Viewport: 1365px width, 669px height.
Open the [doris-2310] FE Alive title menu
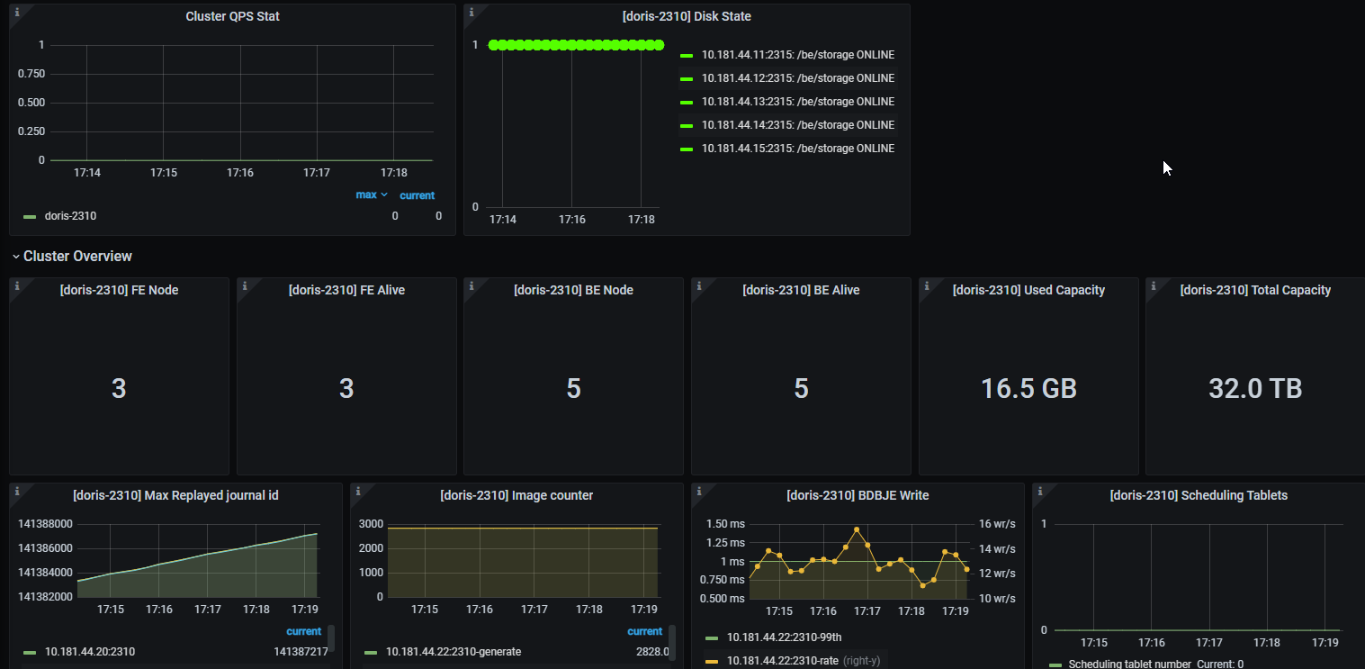pyautogui.click(x=346, y=290)
